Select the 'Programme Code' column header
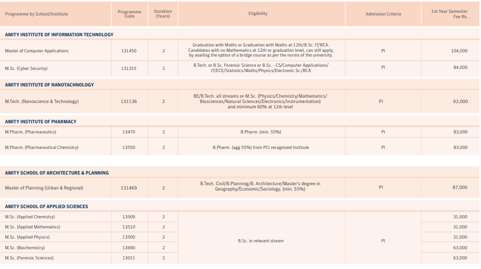 [x=129, y=14]
